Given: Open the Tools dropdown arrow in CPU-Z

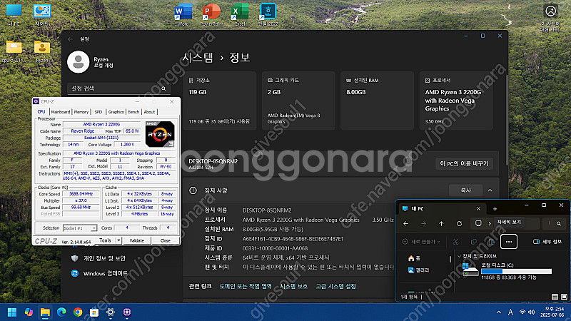Looking at the screenshot, I should point(118,240).
